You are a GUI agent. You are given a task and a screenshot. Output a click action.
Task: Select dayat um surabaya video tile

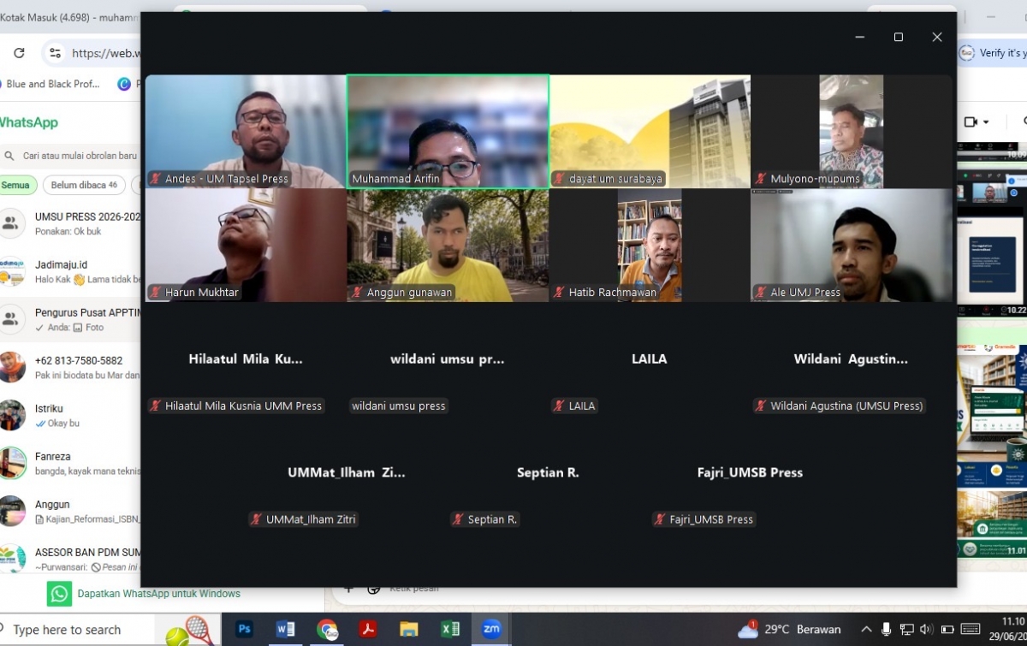tap(650, 132)
